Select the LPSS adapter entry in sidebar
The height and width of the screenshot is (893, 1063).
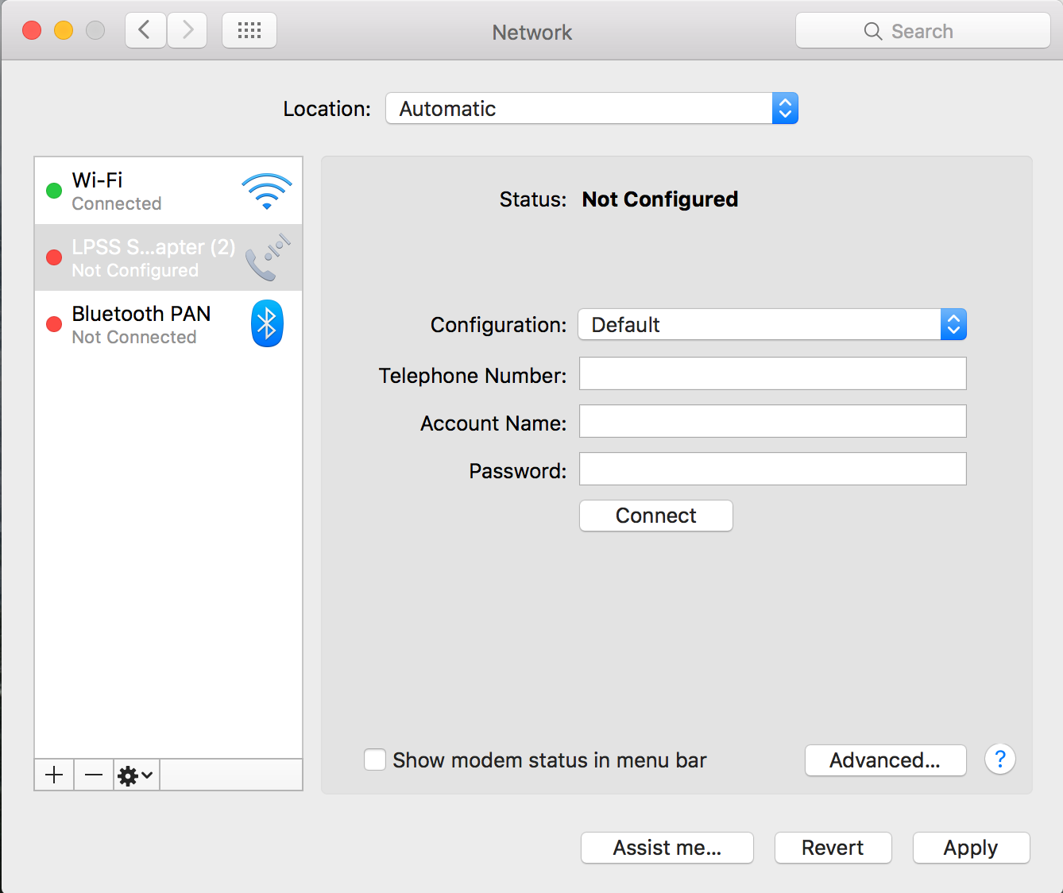click(151, 257)
